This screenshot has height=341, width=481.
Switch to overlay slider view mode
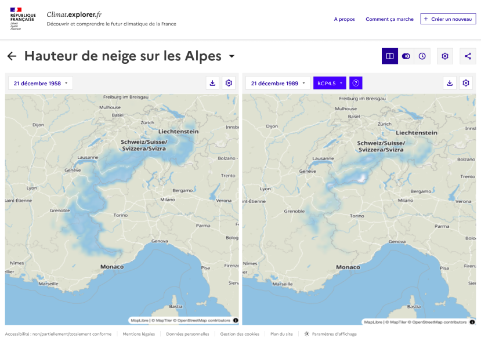406,56
